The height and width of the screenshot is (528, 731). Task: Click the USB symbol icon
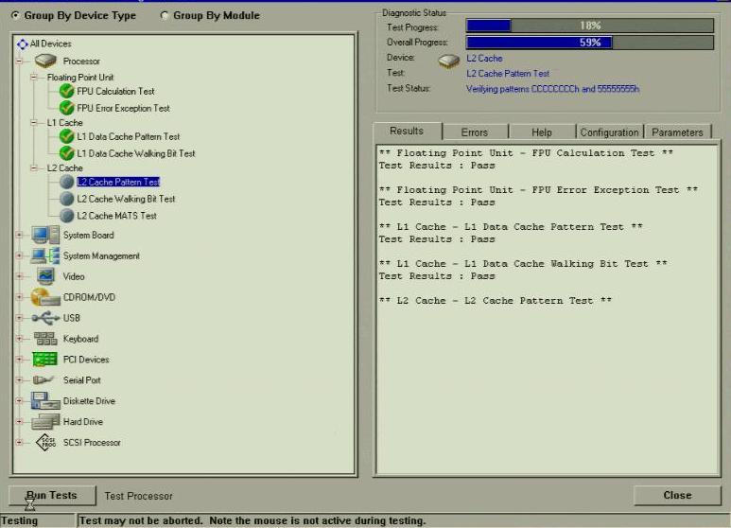point(45,318)
